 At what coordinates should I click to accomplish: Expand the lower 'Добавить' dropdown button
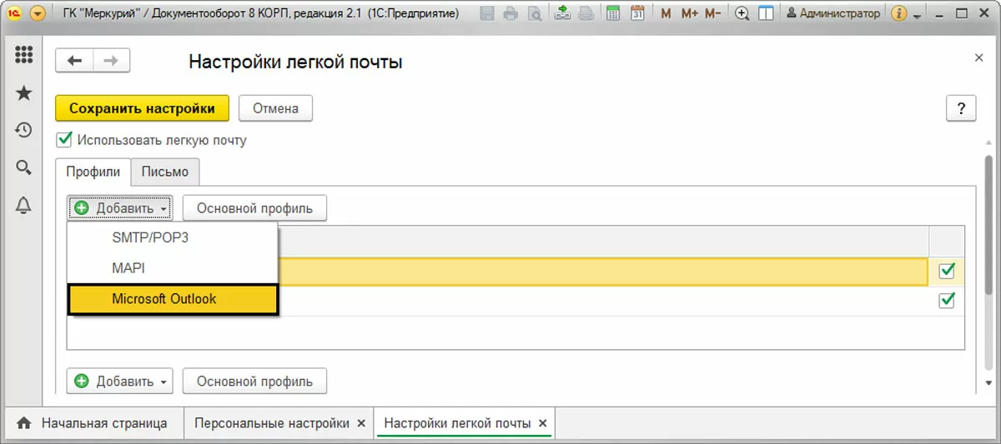tap(120, 382)
